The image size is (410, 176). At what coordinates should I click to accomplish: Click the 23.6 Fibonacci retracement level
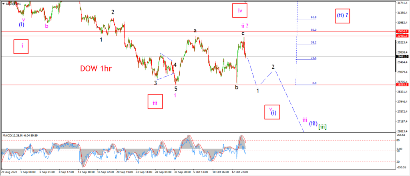point(306,59)
